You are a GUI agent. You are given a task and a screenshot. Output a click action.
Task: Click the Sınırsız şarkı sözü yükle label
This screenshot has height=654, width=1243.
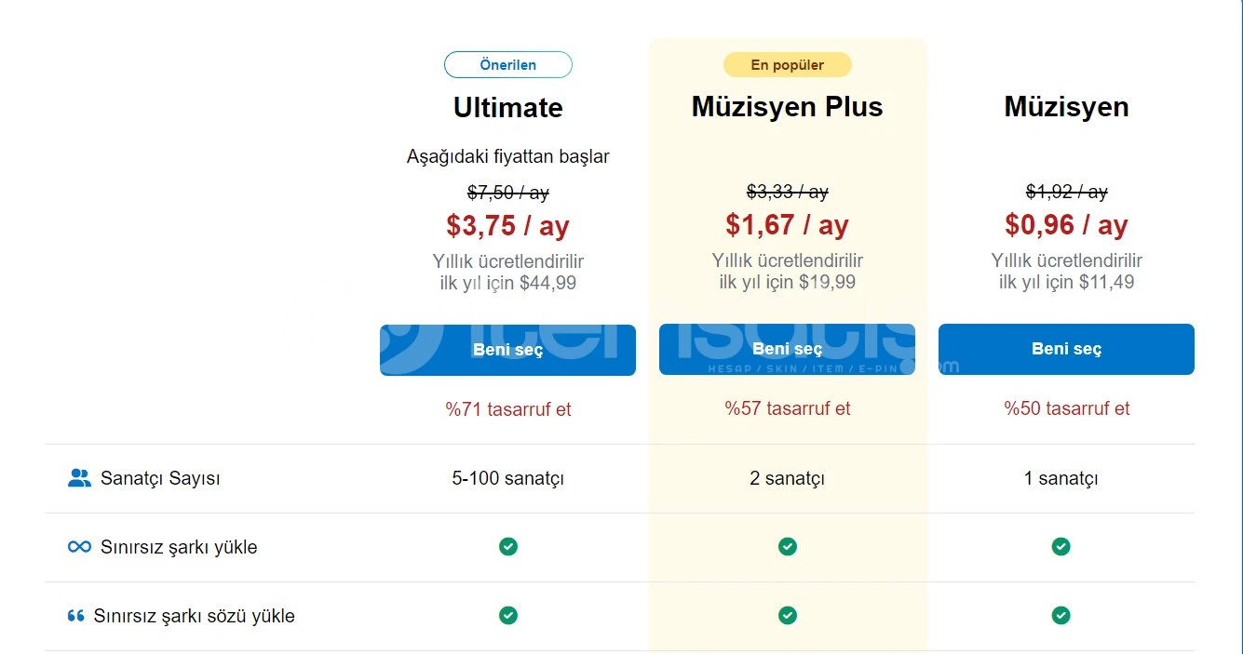194,616
